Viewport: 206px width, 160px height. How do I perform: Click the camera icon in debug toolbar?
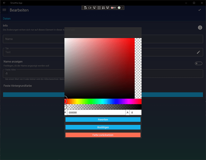pyautogui.click(x=90, y=7)
